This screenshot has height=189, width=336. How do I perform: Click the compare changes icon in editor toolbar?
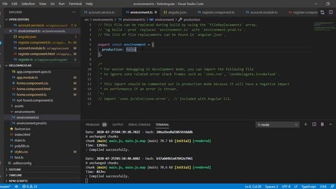[322, 12]
